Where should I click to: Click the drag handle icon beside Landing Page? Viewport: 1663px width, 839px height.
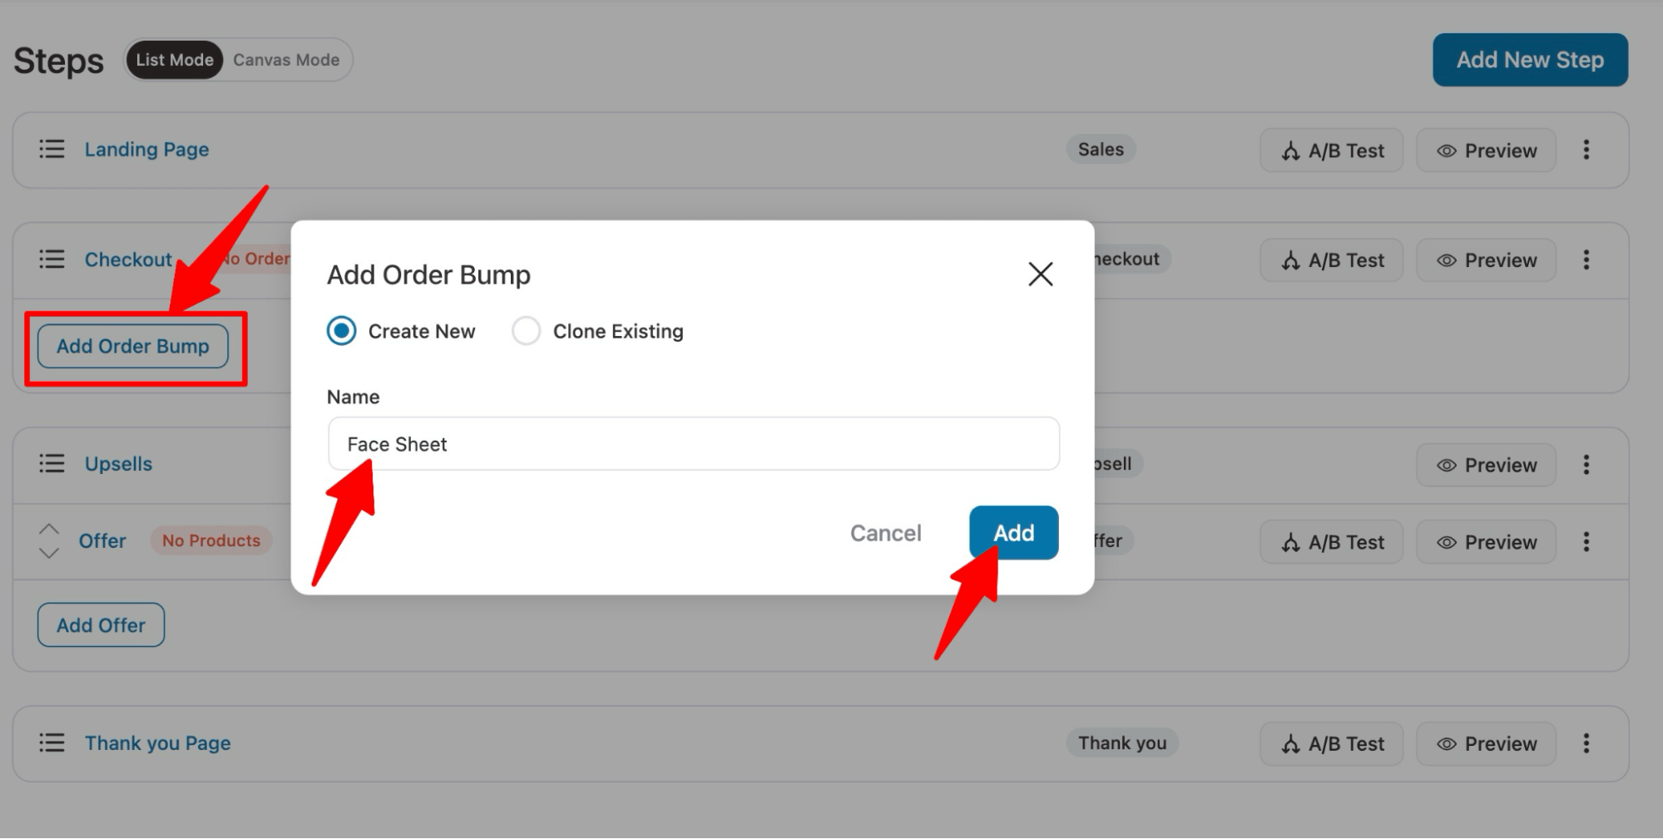[52, 149]
